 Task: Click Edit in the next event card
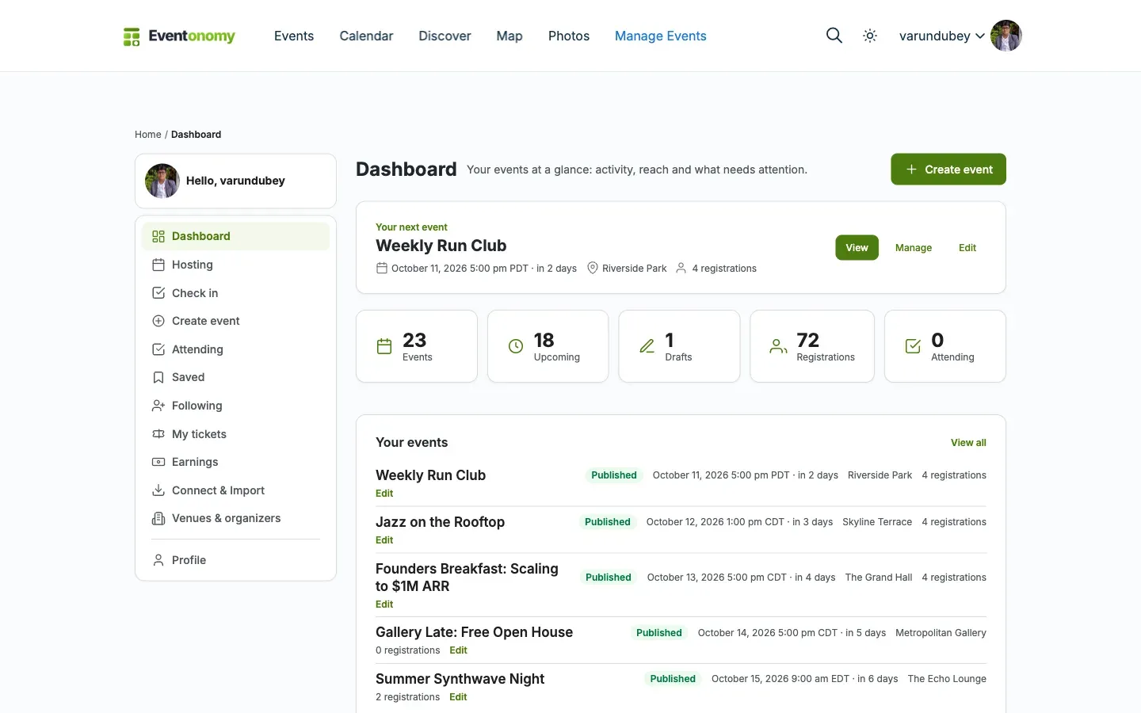(967, 248)
